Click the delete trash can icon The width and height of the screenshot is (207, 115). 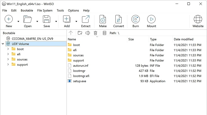coord(95,33)
